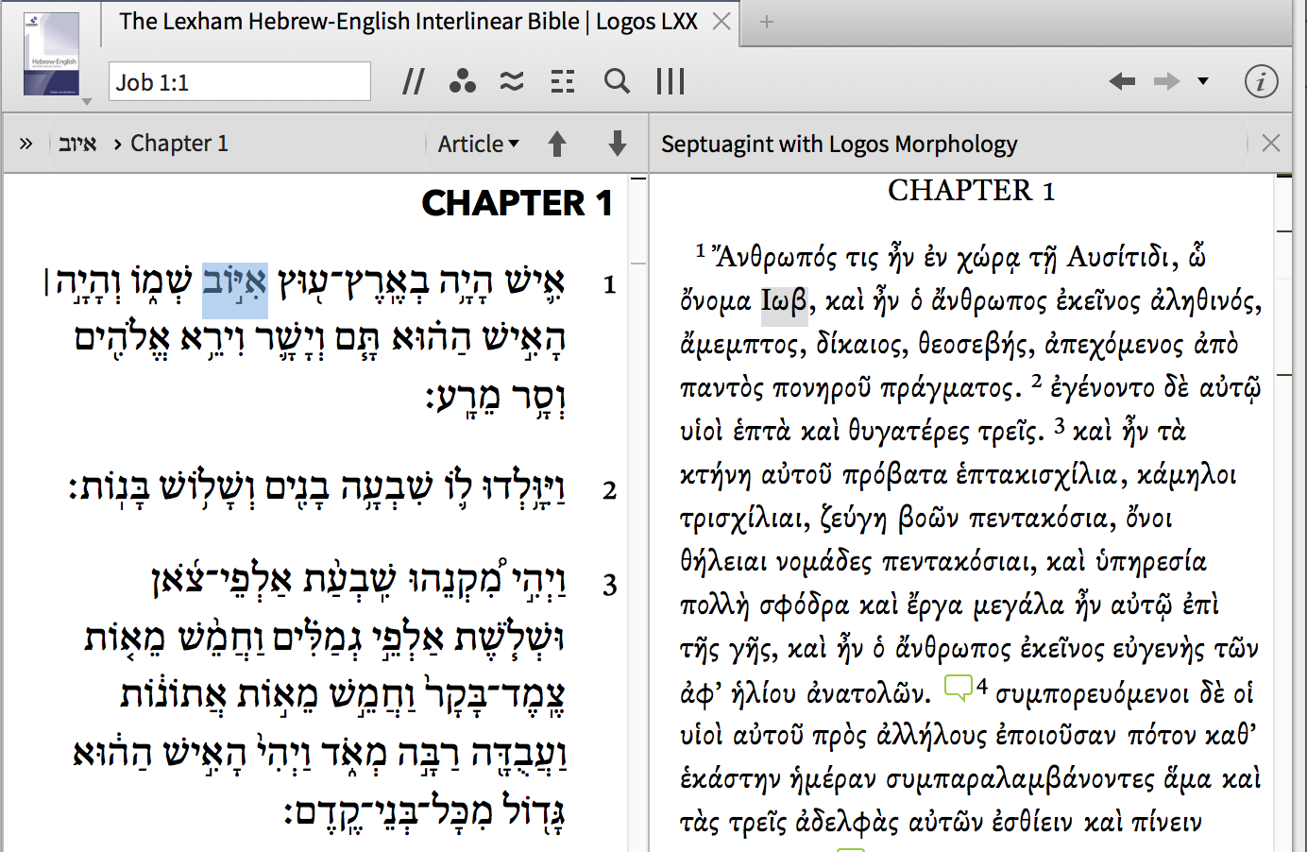This screenshot has height=852, width=1307.
Task: Click the CHAPTER 1 heading in Hebrew pane
Action: 518,203
